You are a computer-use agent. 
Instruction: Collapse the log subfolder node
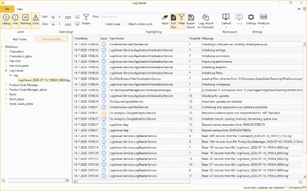[11, 75]
